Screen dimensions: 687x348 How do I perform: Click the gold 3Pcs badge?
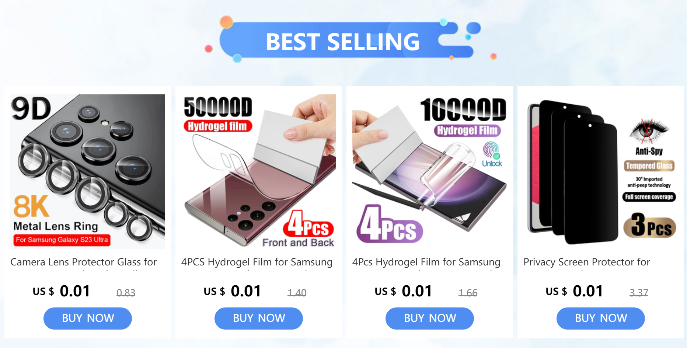pos(650,225)
